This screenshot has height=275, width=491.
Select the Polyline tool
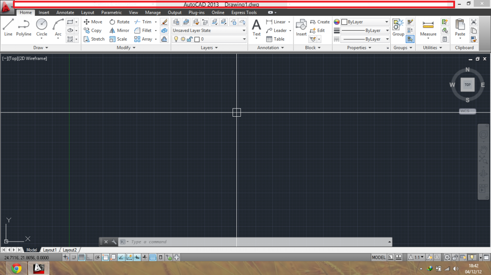click(x=23, y=27)
